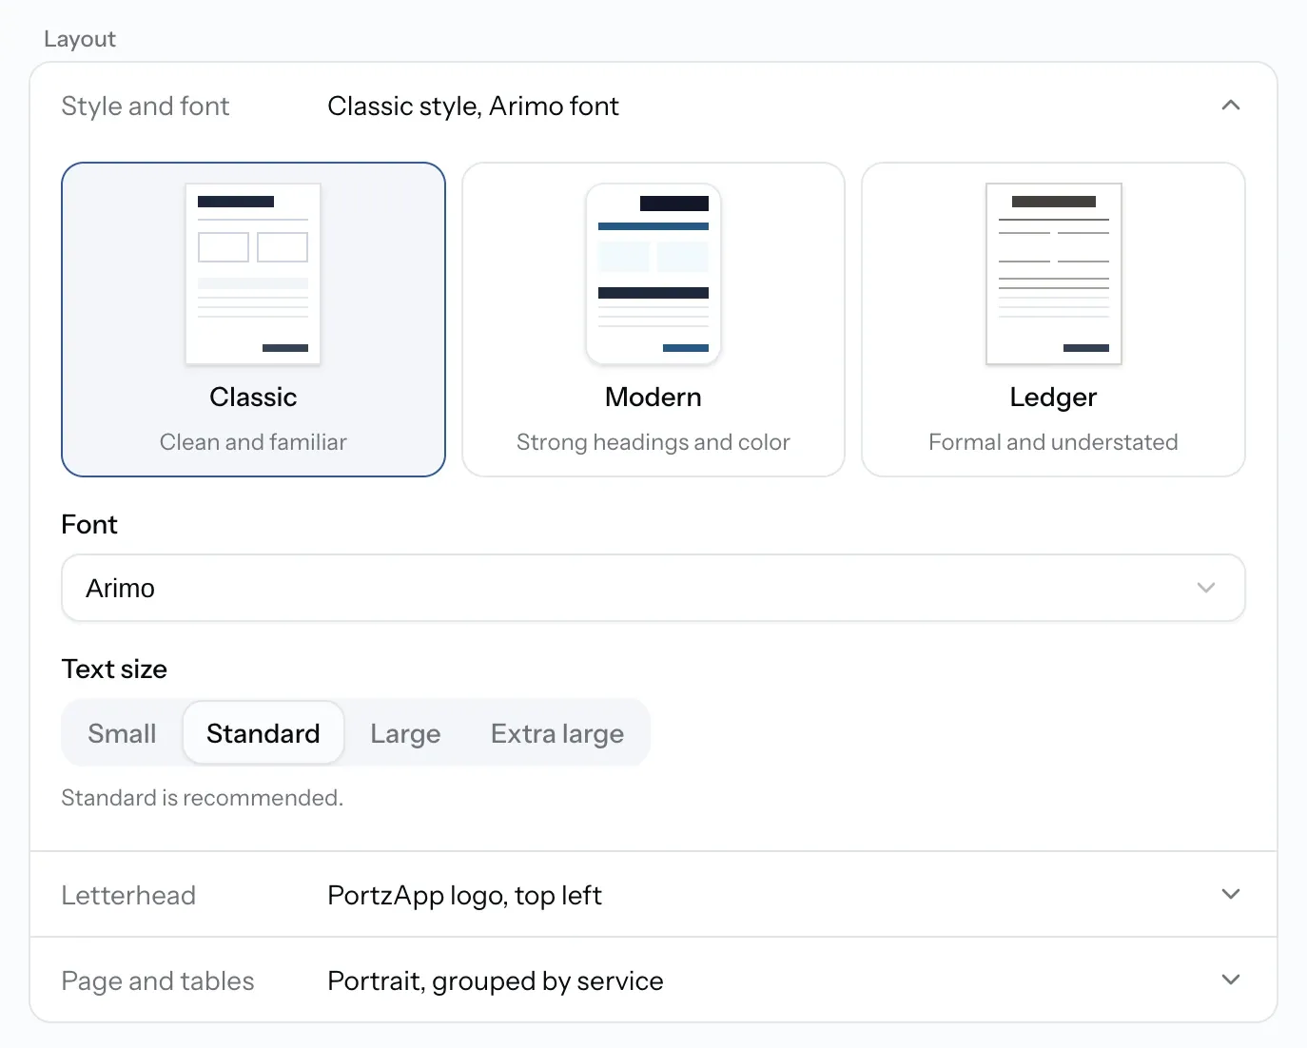Click the Style and font row label
Viewport: 1307px width, 1048px height.
(x=146, y=106)
